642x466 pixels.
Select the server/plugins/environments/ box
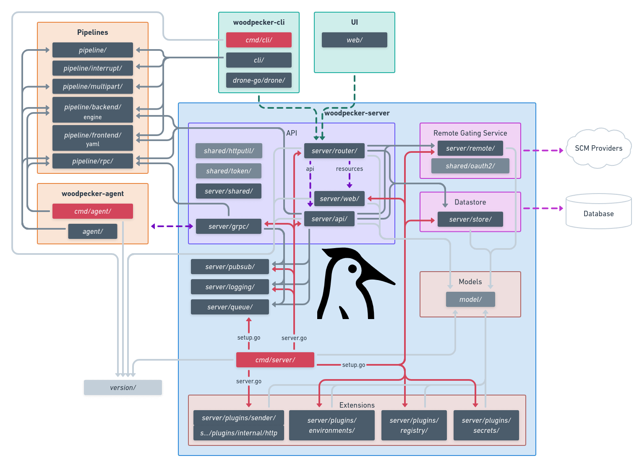332,425
